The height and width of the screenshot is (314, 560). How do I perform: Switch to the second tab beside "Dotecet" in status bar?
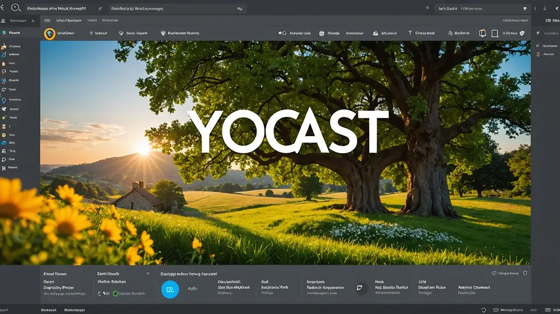coord(75,310)
